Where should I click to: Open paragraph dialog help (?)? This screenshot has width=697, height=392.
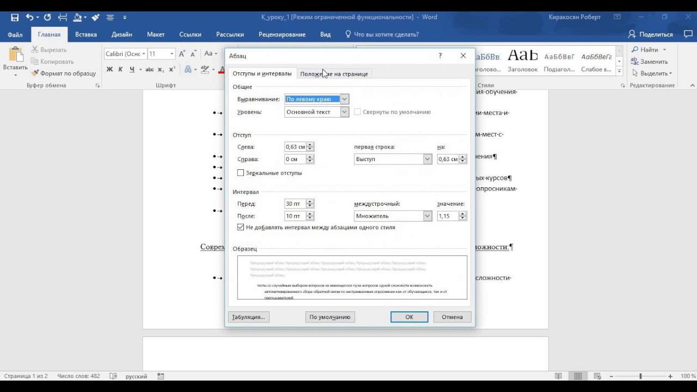pyautogui.click(x=440, y=56)
